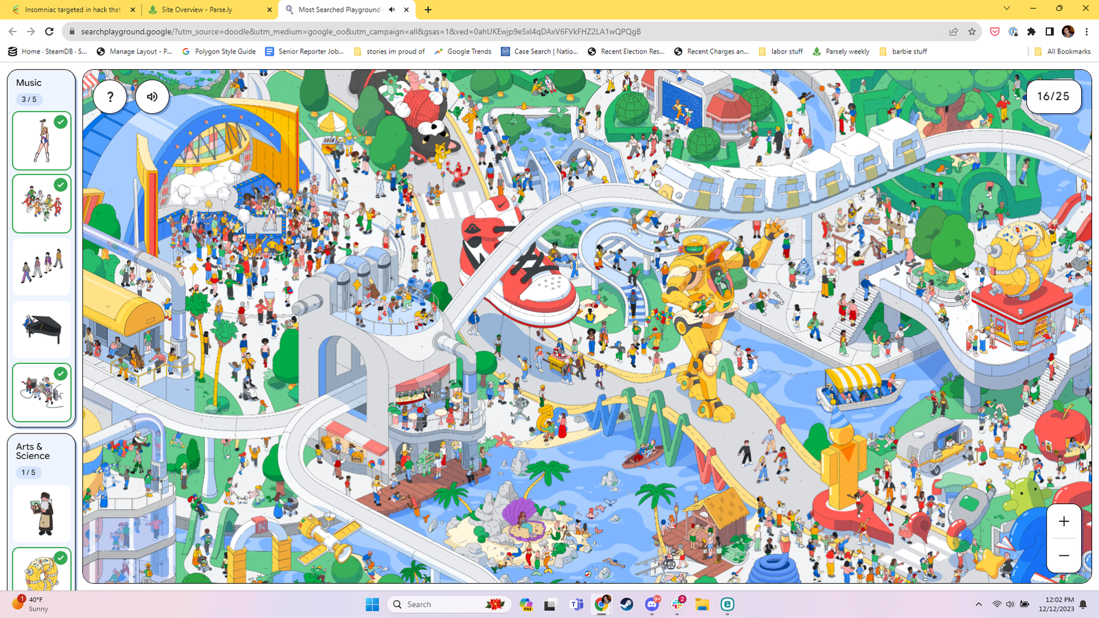Viewport: 1099px width, 618px height.
Task: Zoom out with the minus button
Action: click(x=1063, y=556)
